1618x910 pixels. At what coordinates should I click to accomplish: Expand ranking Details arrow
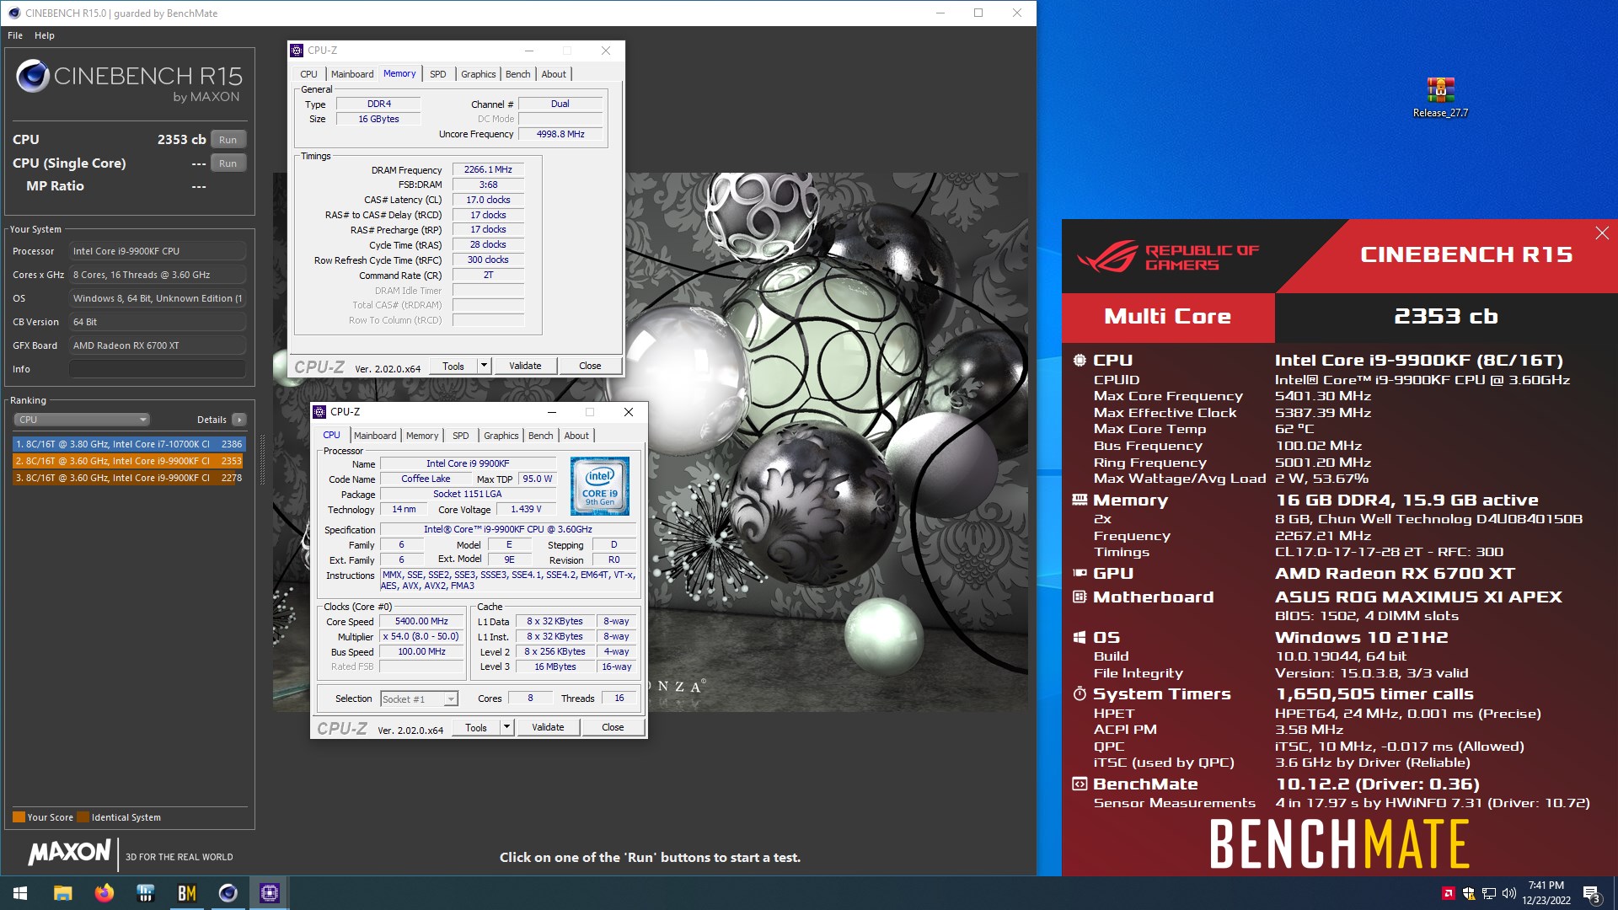pyautogui.click(x=239, y=420)
